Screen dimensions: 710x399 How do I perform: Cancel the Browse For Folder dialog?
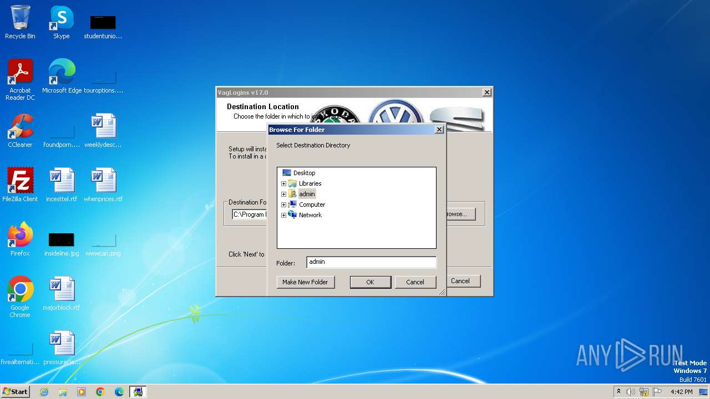(x=415, y=282)
